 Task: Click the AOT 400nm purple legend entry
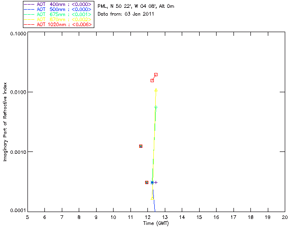tap(58, 4)
